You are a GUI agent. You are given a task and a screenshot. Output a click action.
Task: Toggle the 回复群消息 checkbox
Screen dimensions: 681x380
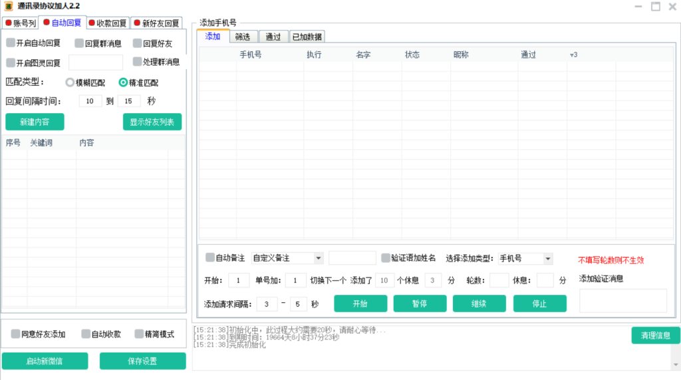[79, 43]
